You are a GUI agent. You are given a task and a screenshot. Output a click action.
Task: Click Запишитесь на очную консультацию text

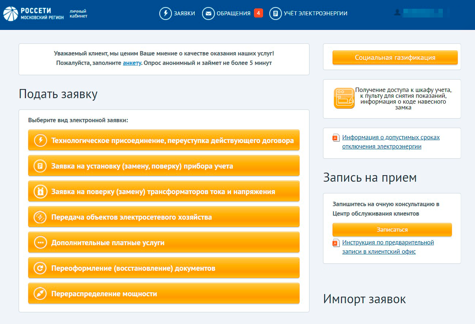tap(386, 209)
